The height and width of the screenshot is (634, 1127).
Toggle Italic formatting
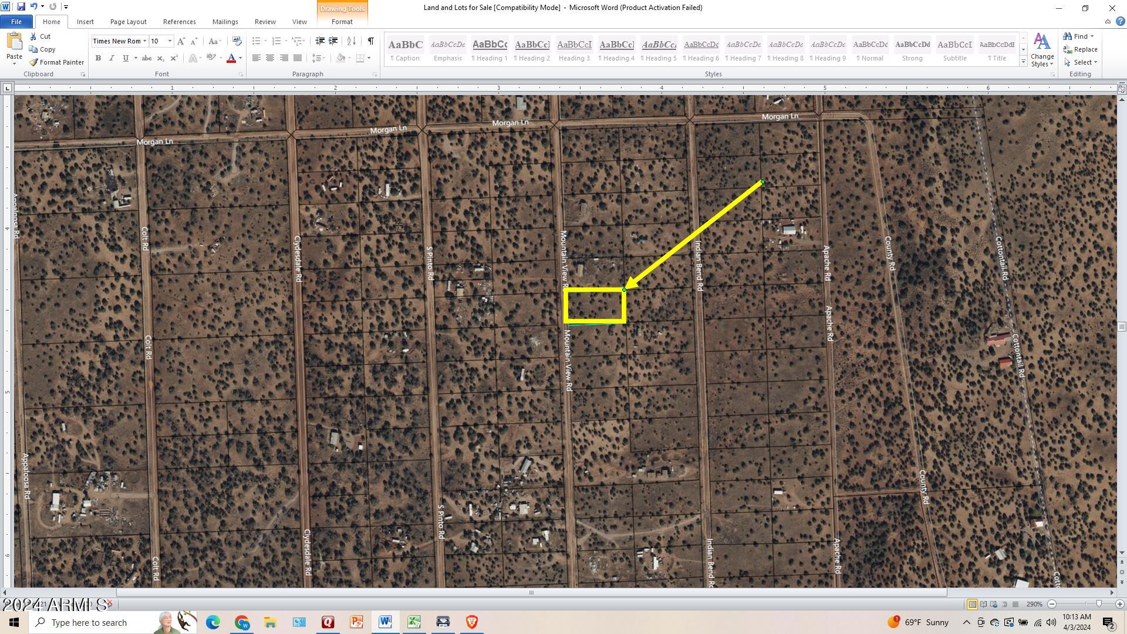pos(112,58)
